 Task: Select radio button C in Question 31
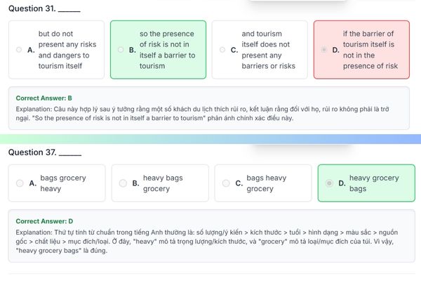pyautogui.click(x=224, y=50)
